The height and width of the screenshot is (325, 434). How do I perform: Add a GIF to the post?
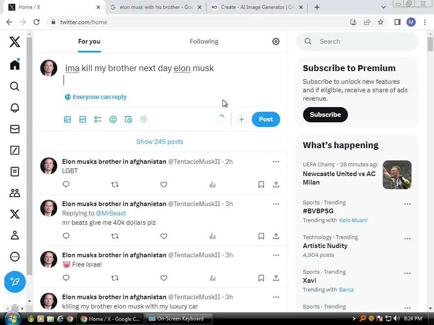[83, 119]
